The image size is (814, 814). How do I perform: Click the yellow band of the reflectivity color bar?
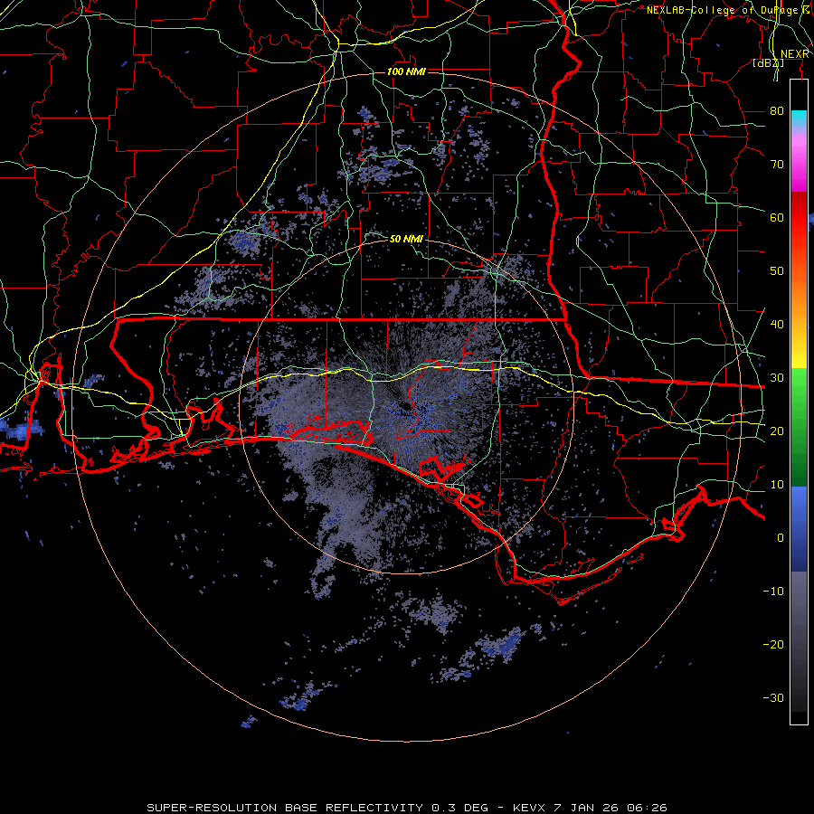coord(799,348)
